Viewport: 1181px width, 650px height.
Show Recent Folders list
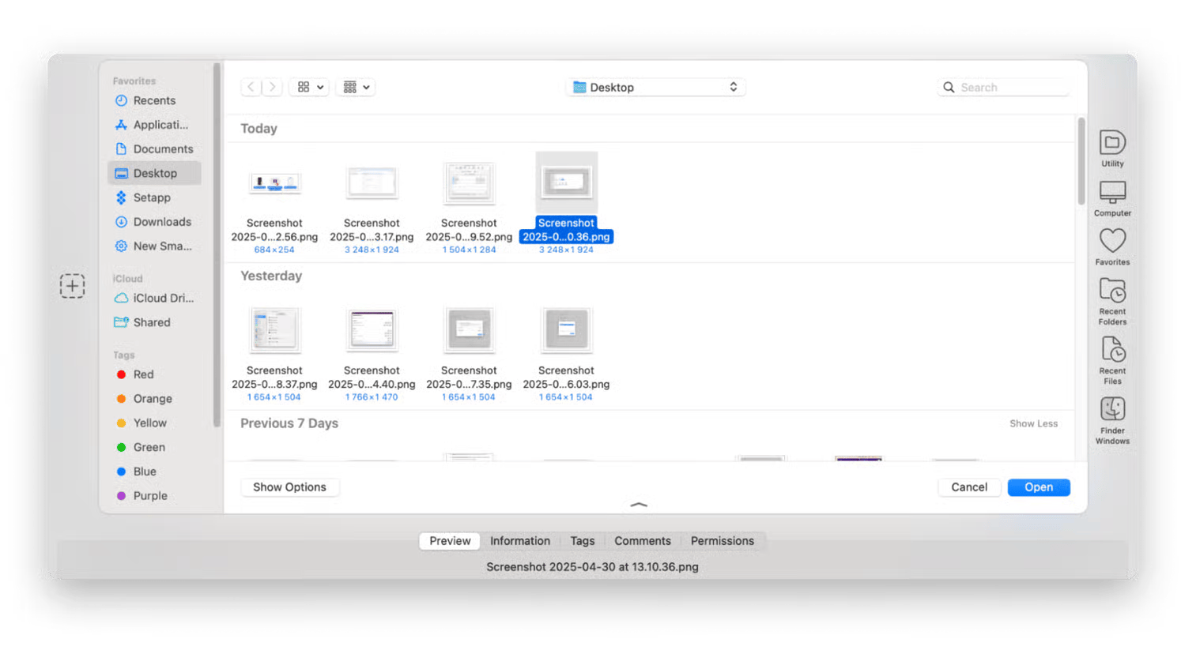click(x=1112, y=292)
